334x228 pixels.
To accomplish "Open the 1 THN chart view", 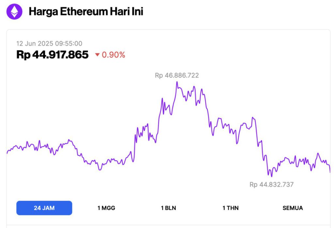I will coord(231,208).
